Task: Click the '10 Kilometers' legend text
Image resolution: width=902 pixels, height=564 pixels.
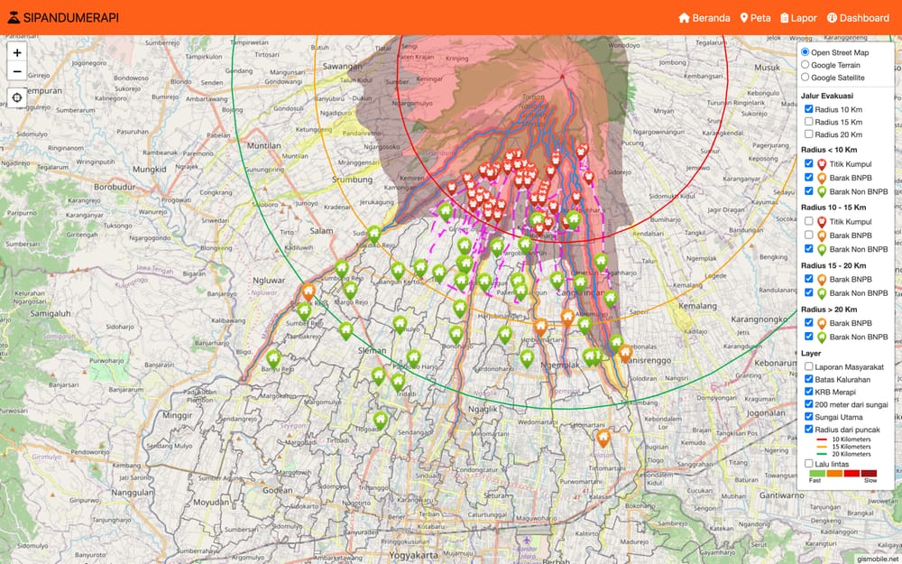Action: tap(851, 439)
